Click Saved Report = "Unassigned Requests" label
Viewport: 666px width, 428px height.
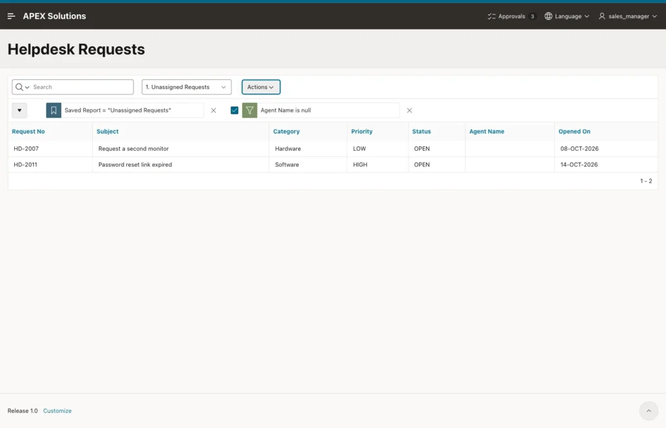(118, 111)
